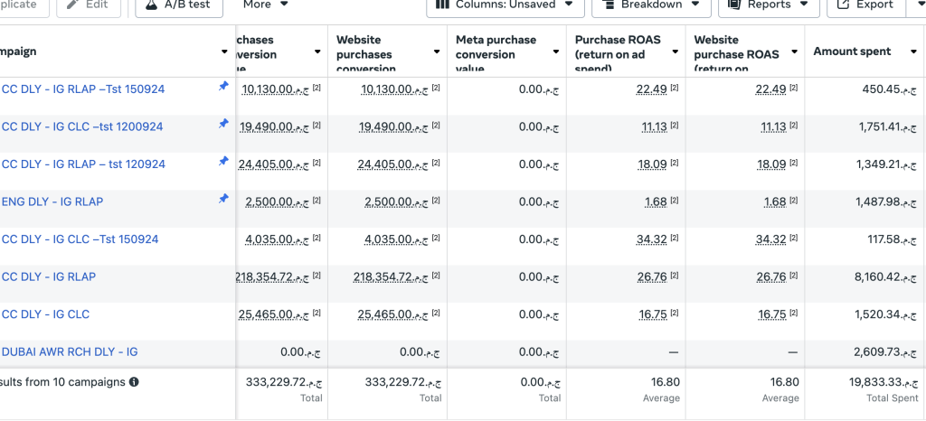
Task: Click the Export button
Action: (x=865, y=5)
